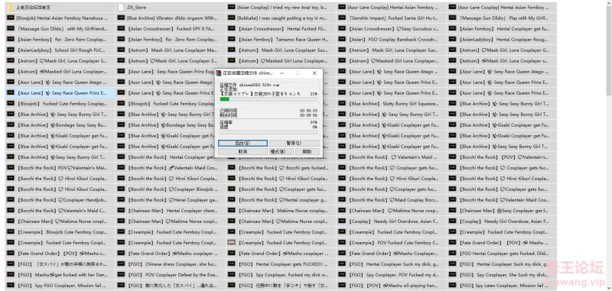Screen dimensions: 612x291
Task: Send the compression to background with 后台(B)
Action: click(243, 143)
